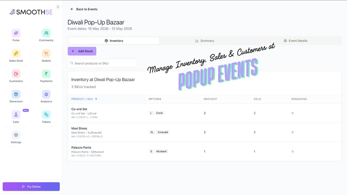Click the Coral option tag
The width and height of the screenshot is (347, 195).
tap(159, 113)
